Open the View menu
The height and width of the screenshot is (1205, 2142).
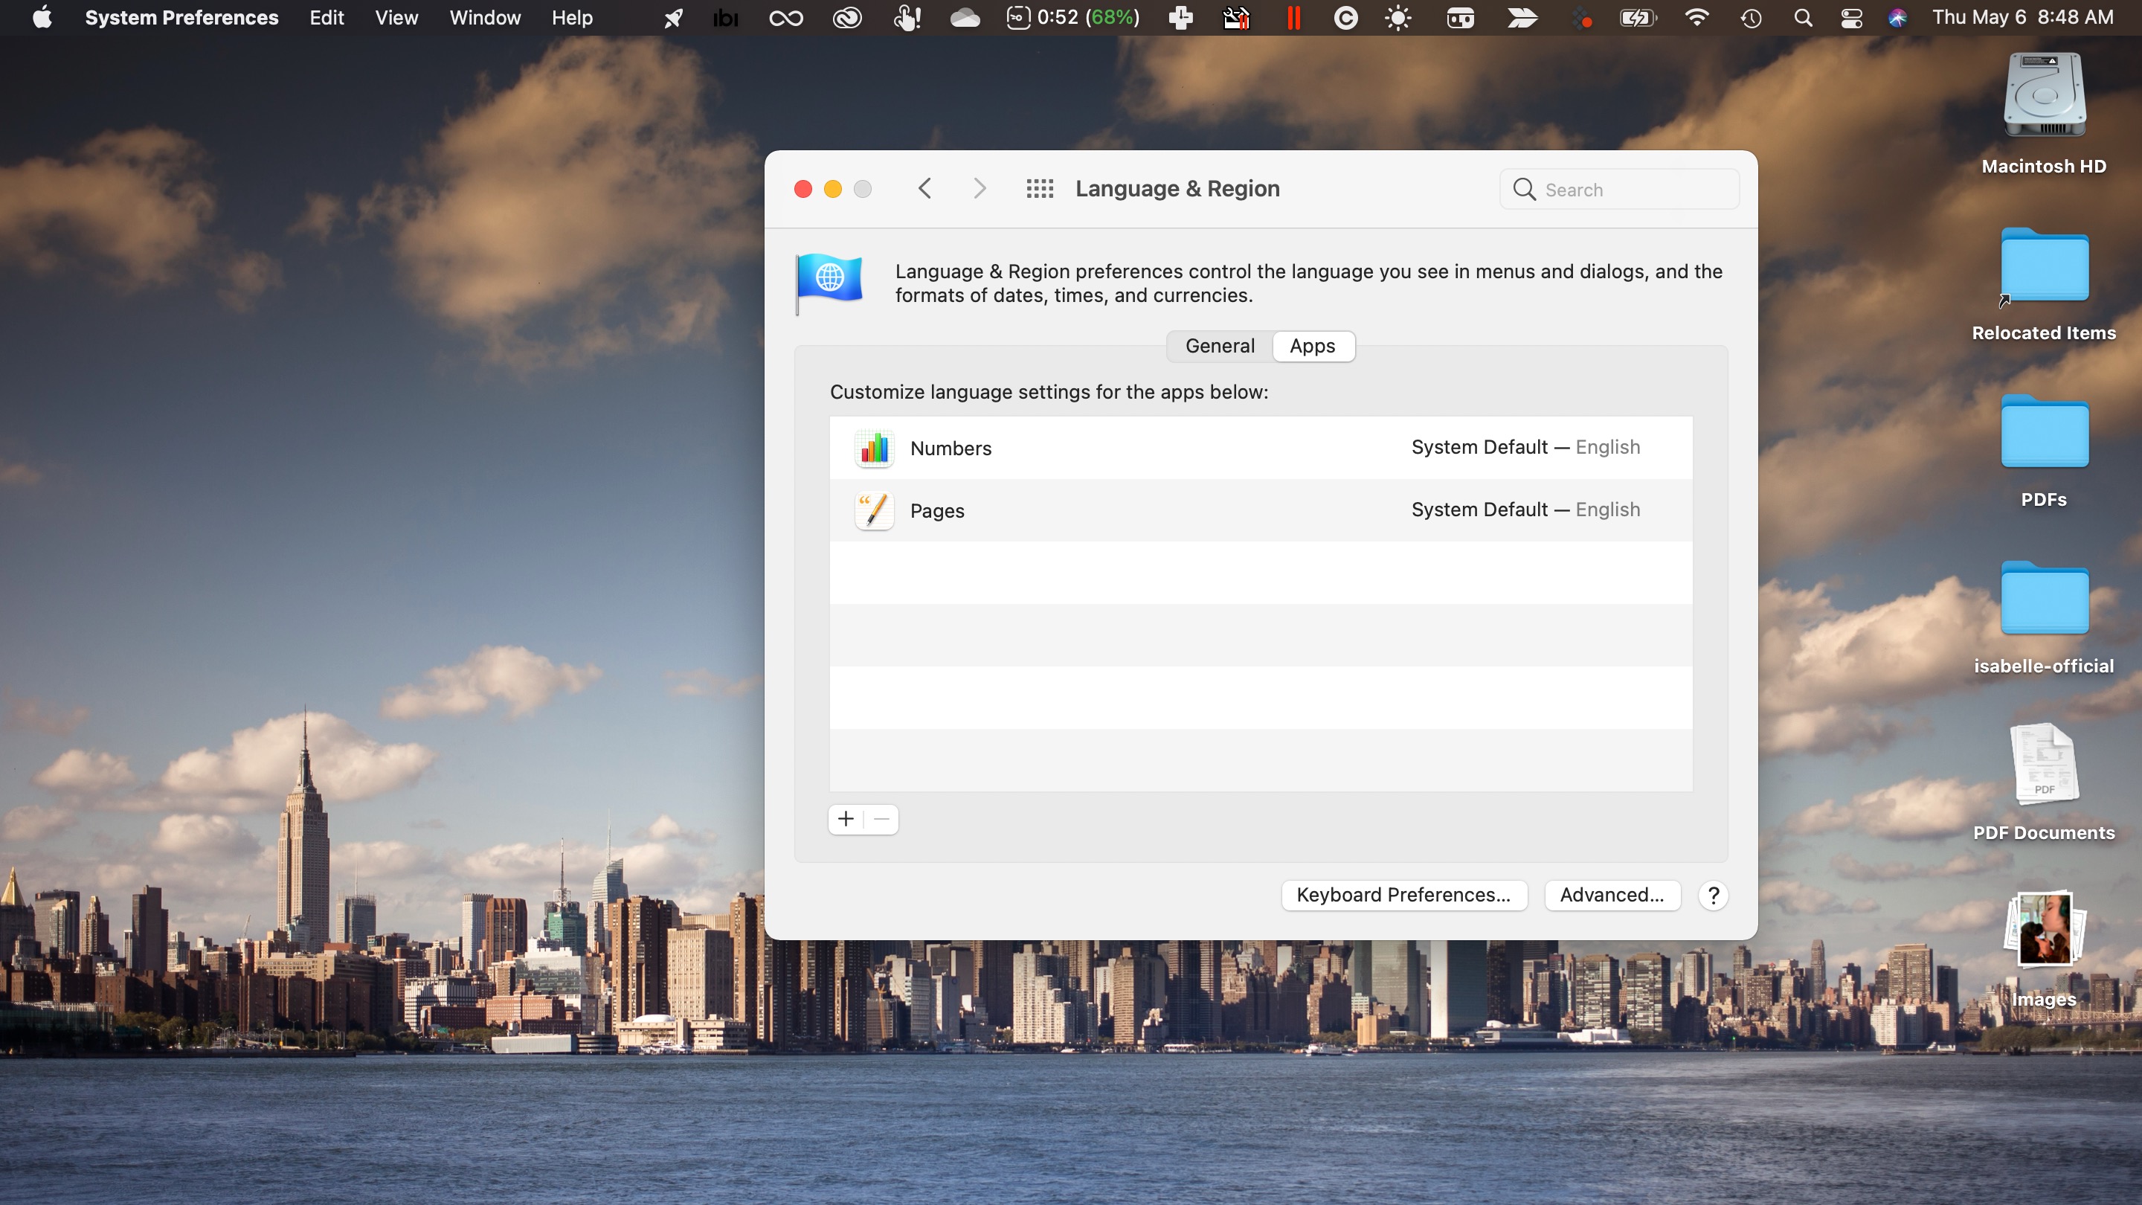pyautogui.click(x=396, y=17)
